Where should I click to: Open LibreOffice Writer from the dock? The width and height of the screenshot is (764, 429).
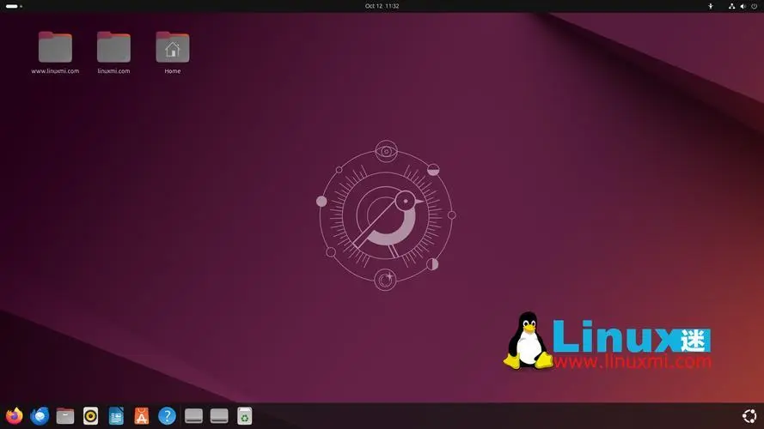(x=116, y=416)
